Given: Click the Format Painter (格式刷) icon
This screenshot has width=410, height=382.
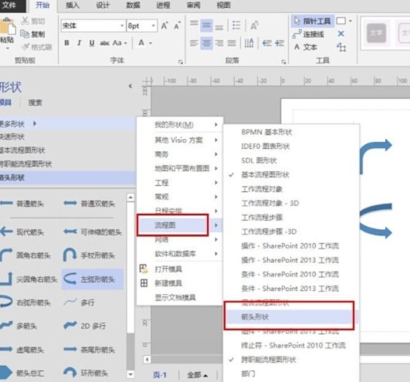Looking at the screenshot, I should point(25,47).
